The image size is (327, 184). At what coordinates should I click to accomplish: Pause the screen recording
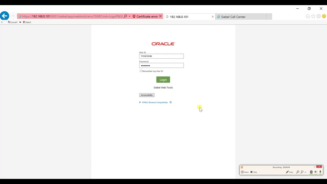pos(245,172)
